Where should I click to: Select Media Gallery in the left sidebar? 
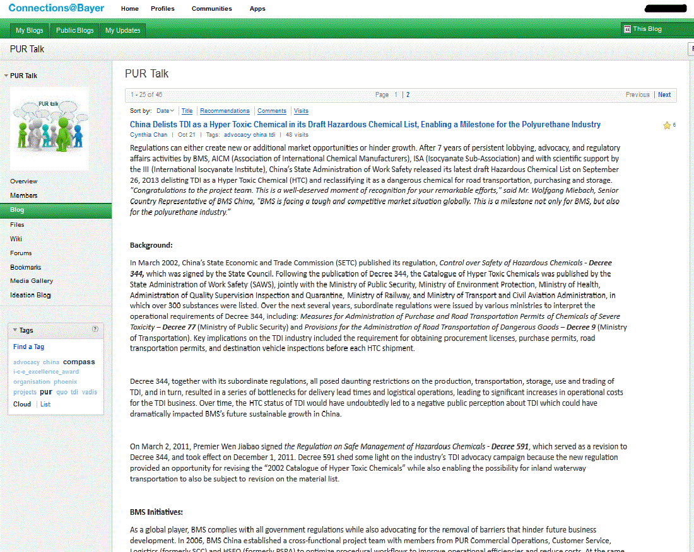[x=32, y=281]
